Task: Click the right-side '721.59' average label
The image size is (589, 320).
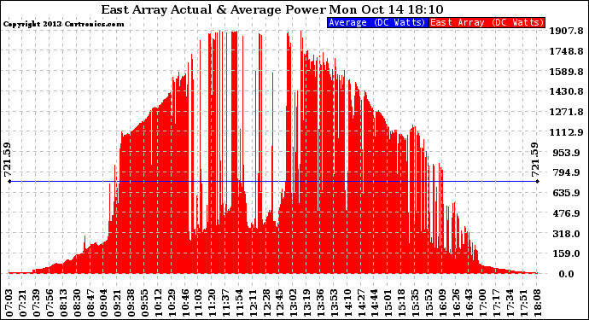Action: point(535,160)
